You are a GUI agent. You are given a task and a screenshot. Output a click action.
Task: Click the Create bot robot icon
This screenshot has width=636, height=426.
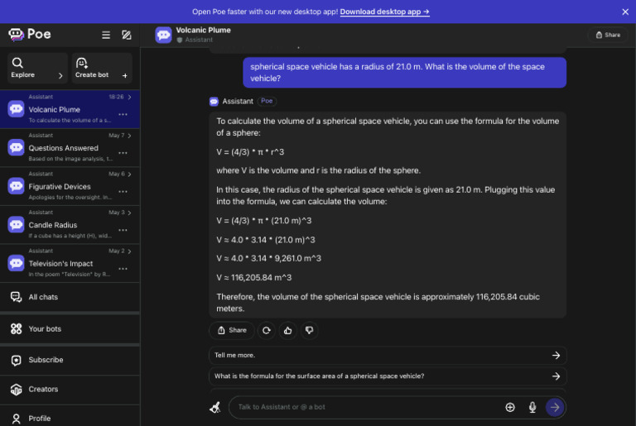(x=82, y=63)
